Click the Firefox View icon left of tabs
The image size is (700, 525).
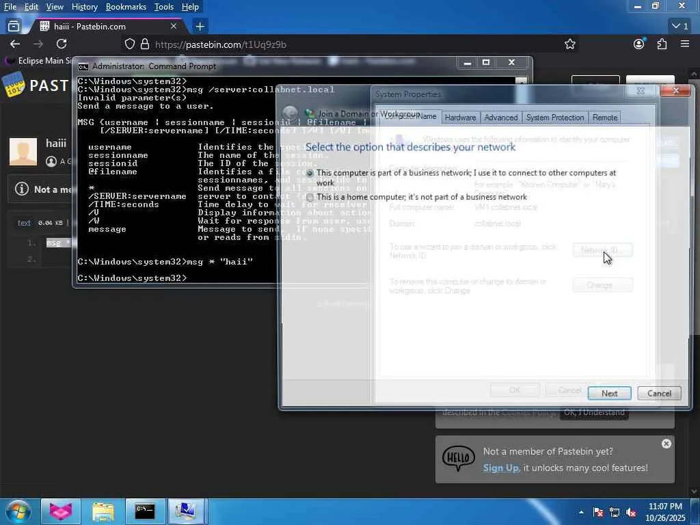(14, 27)
